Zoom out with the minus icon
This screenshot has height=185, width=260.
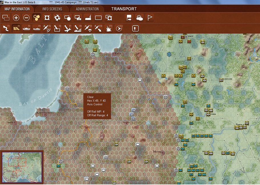pyautogui.click(x=26, y=18)
